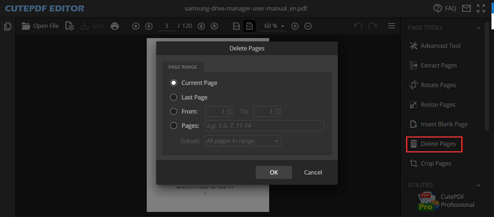The height and width of the screenshot is (217, 494).
Task: Zoom in on the document
Action: click(295, 26)
